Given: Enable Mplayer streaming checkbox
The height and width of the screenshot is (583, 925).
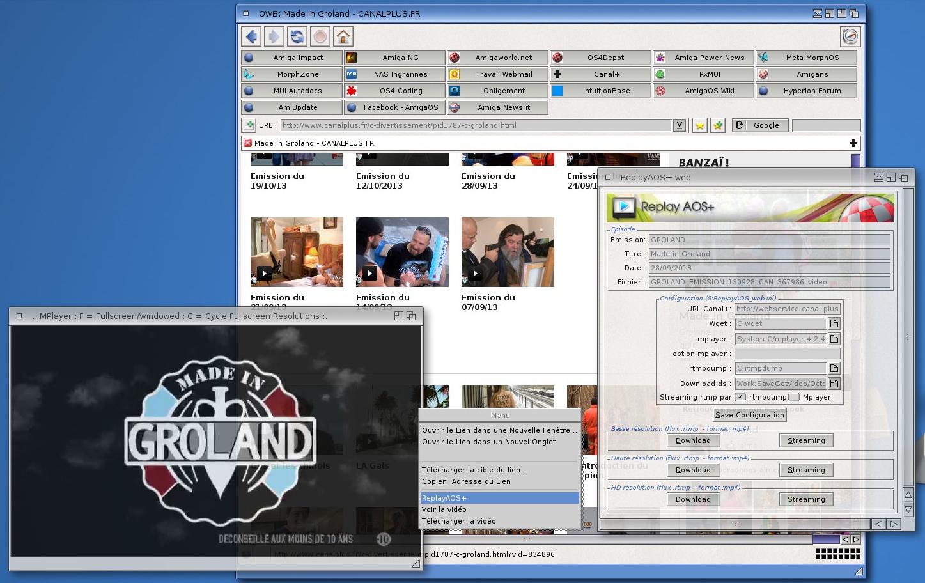Looking at the screenshot, I should (x=794, y=397).
